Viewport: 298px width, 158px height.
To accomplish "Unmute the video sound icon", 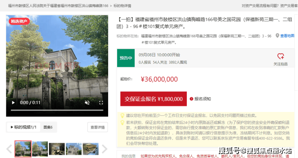I will pos(87,103).
